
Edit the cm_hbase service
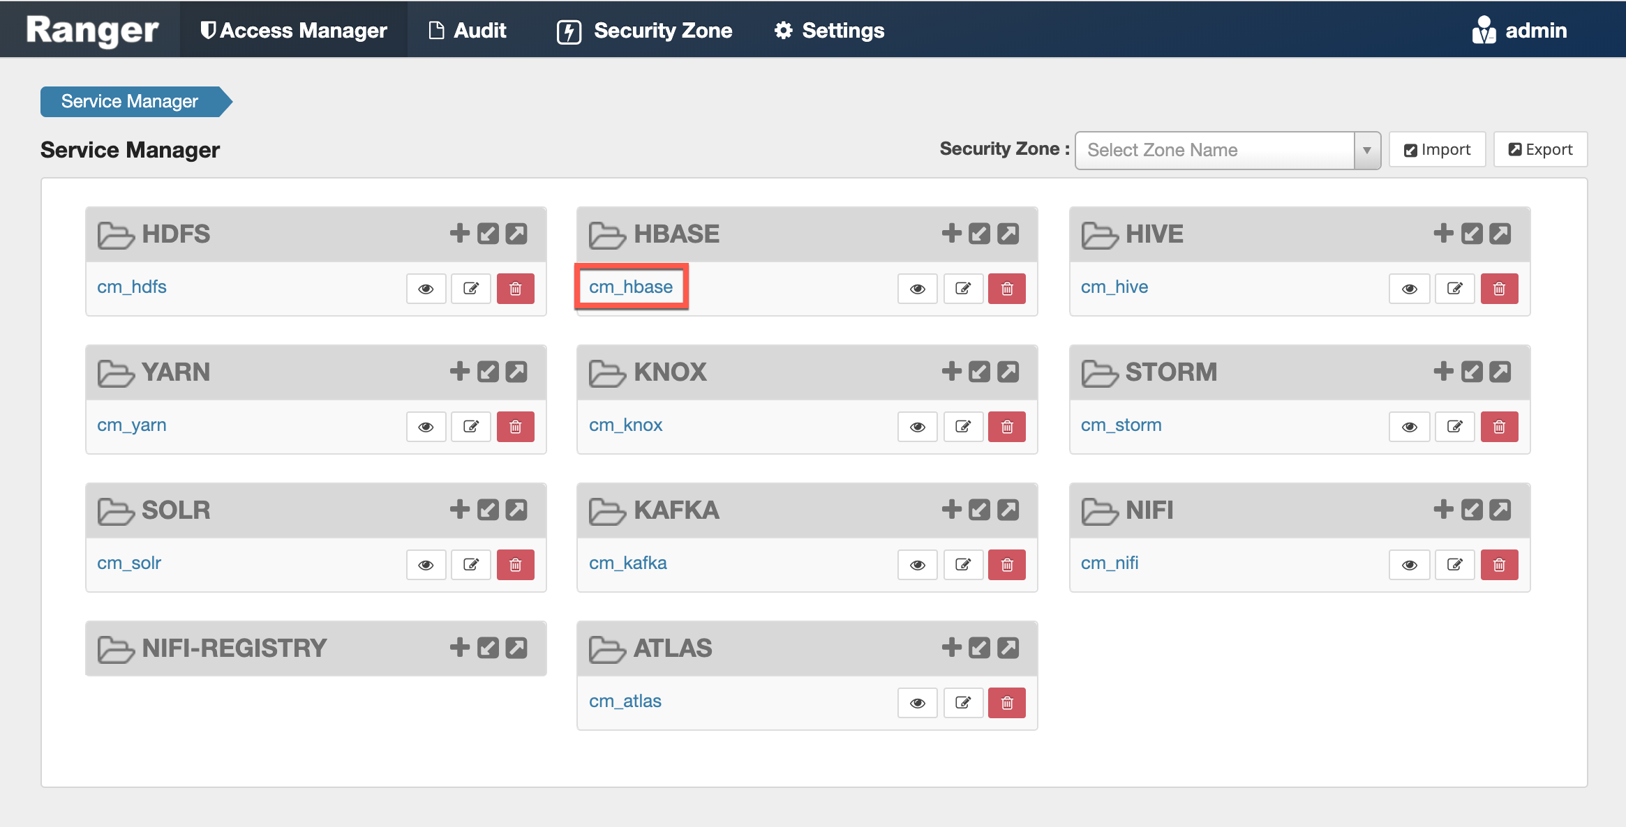(x=963, y=289)
